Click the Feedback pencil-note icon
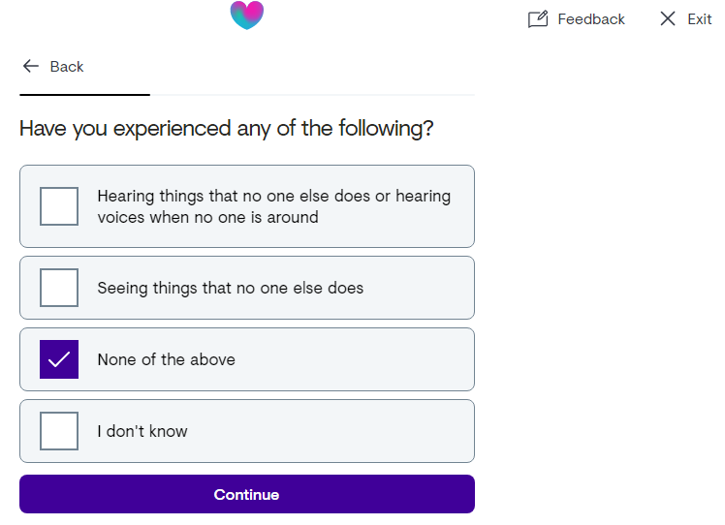725x525 pixels. pos(538,19)
